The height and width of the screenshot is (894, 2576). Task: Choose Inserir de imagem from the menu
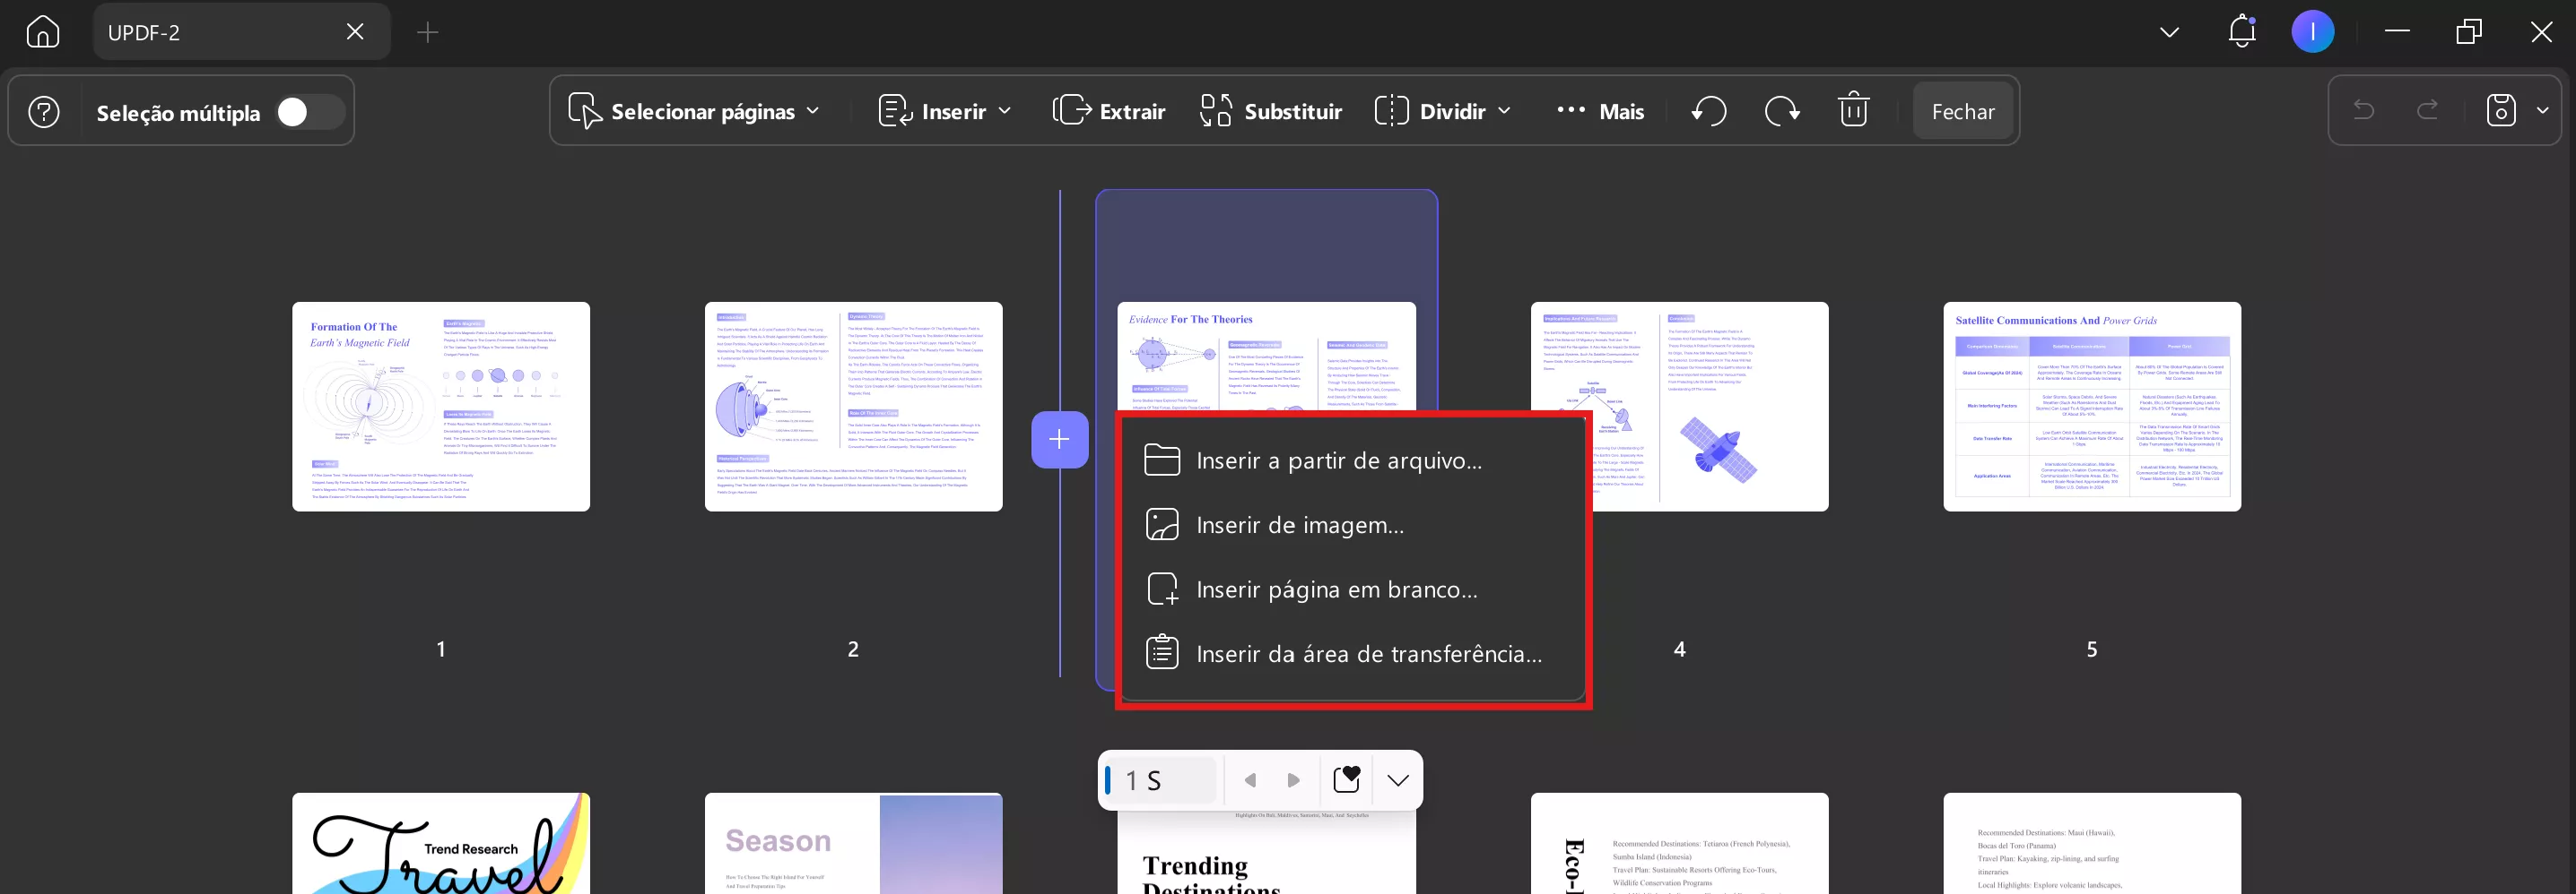(x=1299, y=523)
